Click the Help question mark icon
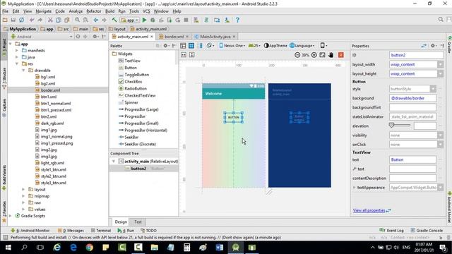Image resolution: width=452 pixels, height=254 pixels. pos(237,20)
